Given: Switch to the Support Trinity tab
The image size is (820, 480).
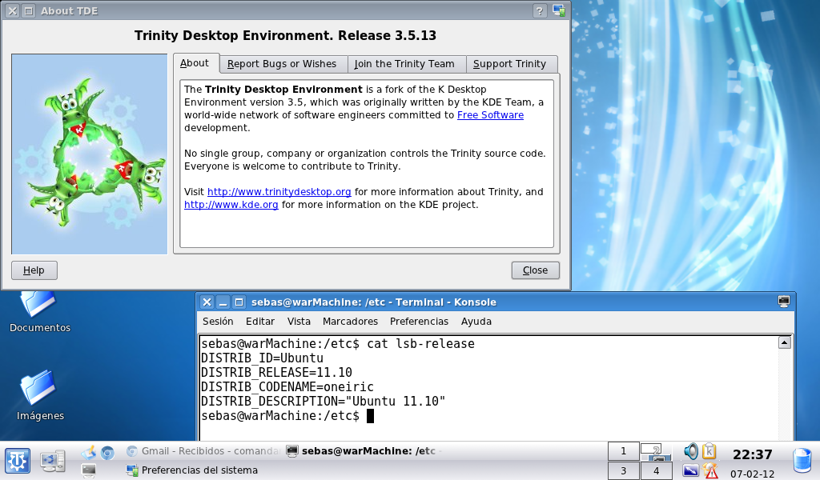Looking at the screenshot, I should click(x=512, y=63).
